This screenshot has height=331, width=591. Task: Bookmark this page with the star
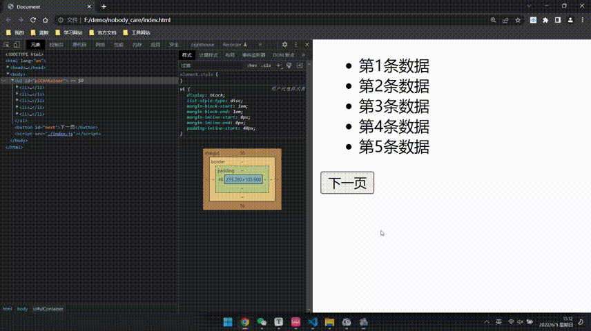pyautogui.click(x=518, y=20)
